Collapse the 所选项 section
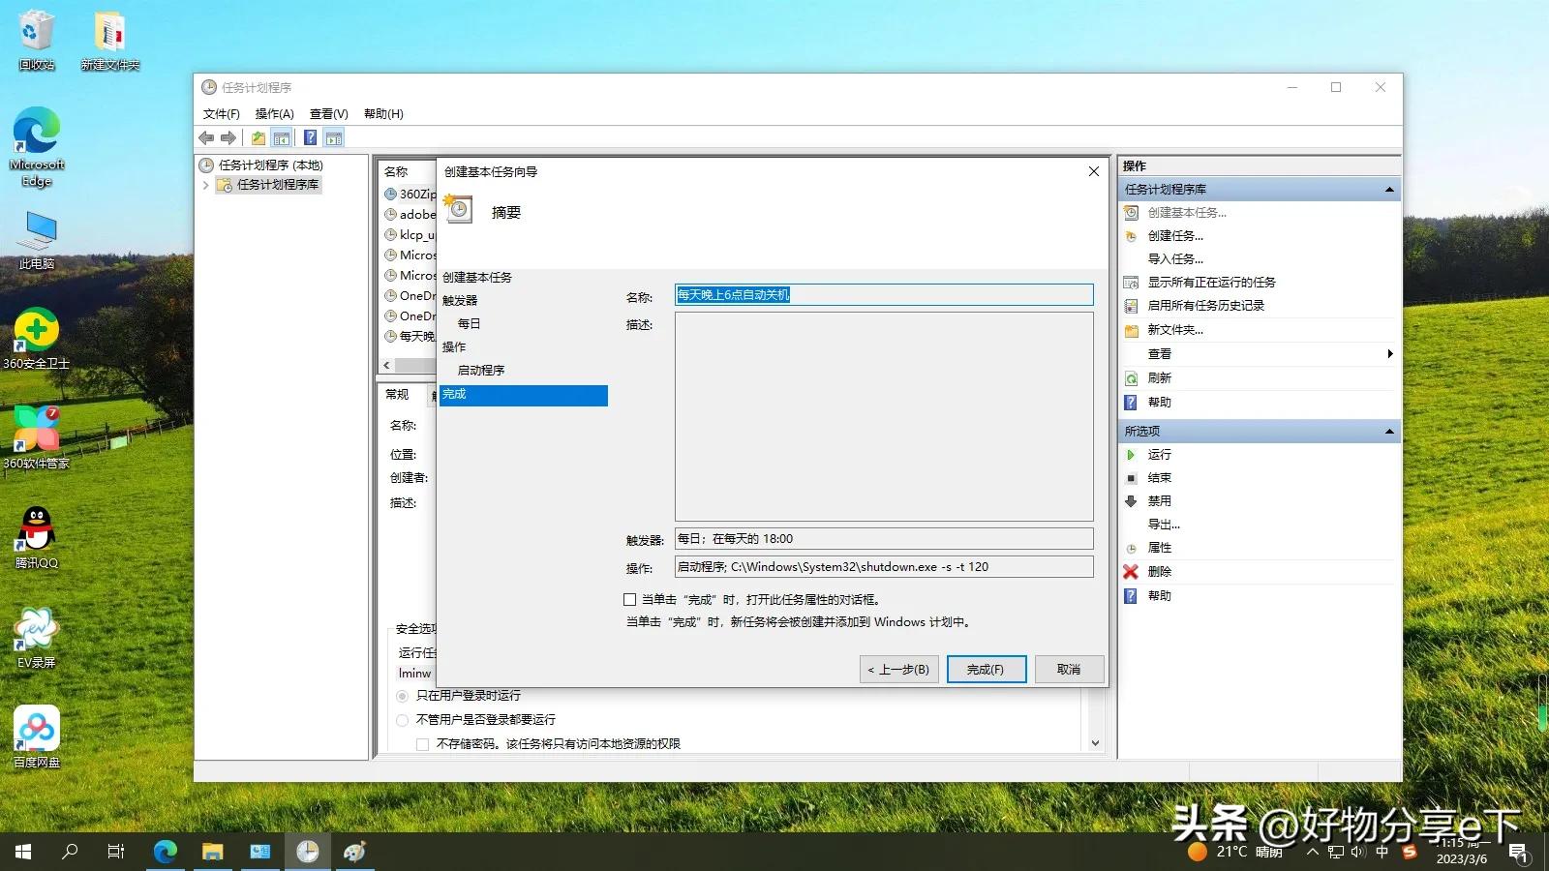The width and height of the screenshot is (1549, 871). (1389, 431)
